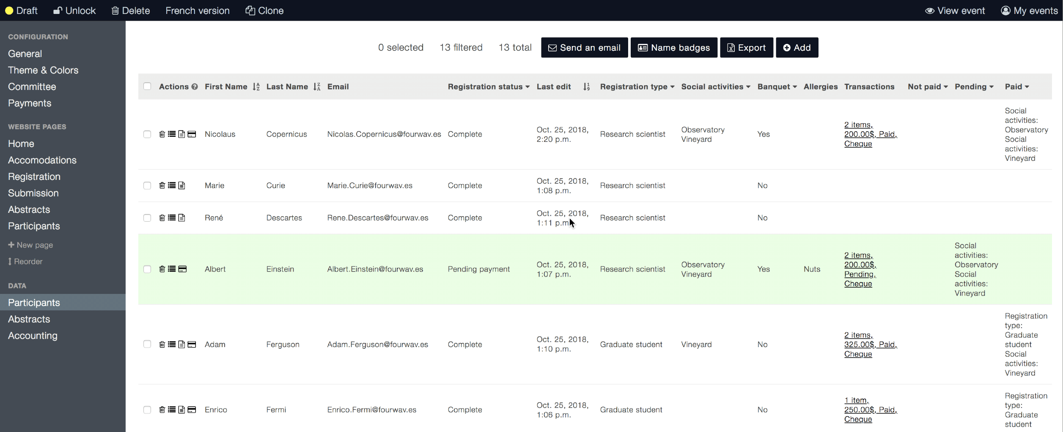Check the Adam Ferguson row checkbox
This screenshot has width=1063, height=432.
147,344
